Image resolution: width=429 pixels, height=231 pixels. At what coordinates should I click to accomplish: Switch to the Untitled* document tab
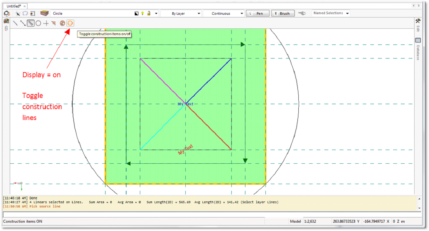(x=15, y=6)
